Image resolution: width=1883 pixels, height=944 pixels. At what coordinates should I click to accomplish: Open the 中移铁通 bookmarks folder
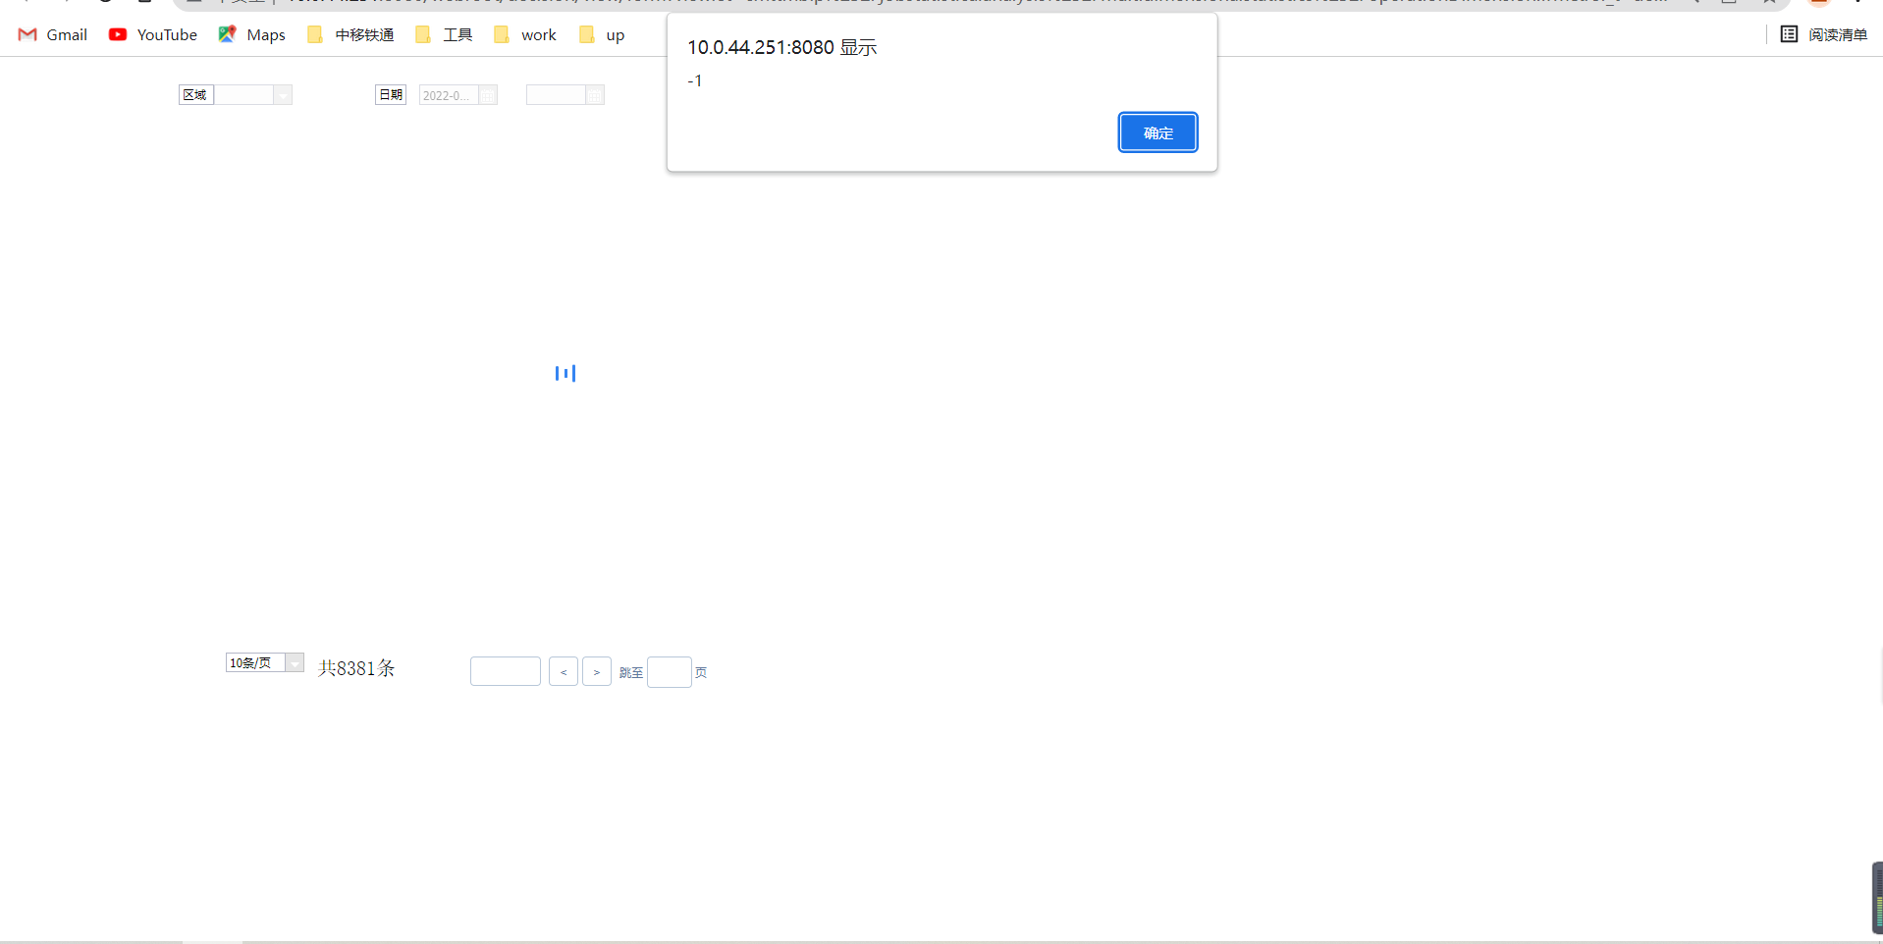coord(350,34)
